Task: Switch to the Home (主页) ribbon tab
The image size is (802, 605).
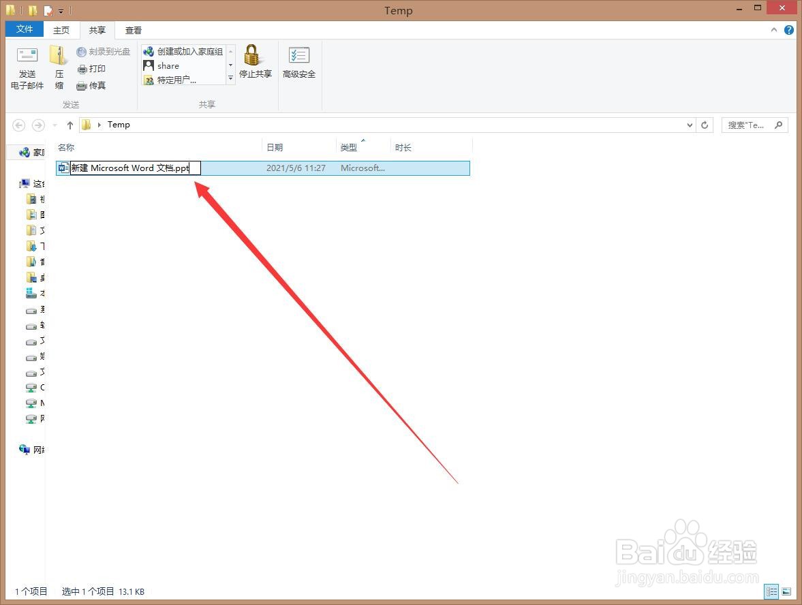Action: pyautogui.click(x=61, y=30)
